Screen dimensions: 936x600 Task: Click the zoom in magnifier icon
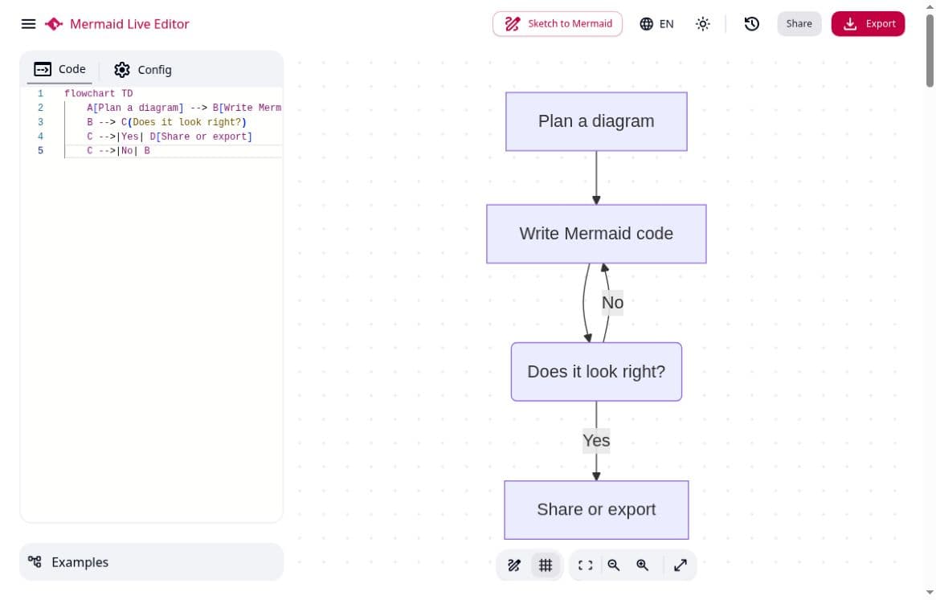click(x=642, y=565)
